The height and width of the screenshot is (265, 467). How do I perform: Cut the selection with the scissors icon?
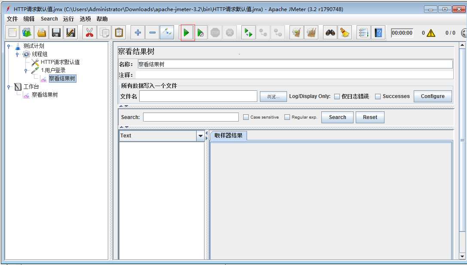(x=89, y=33)
